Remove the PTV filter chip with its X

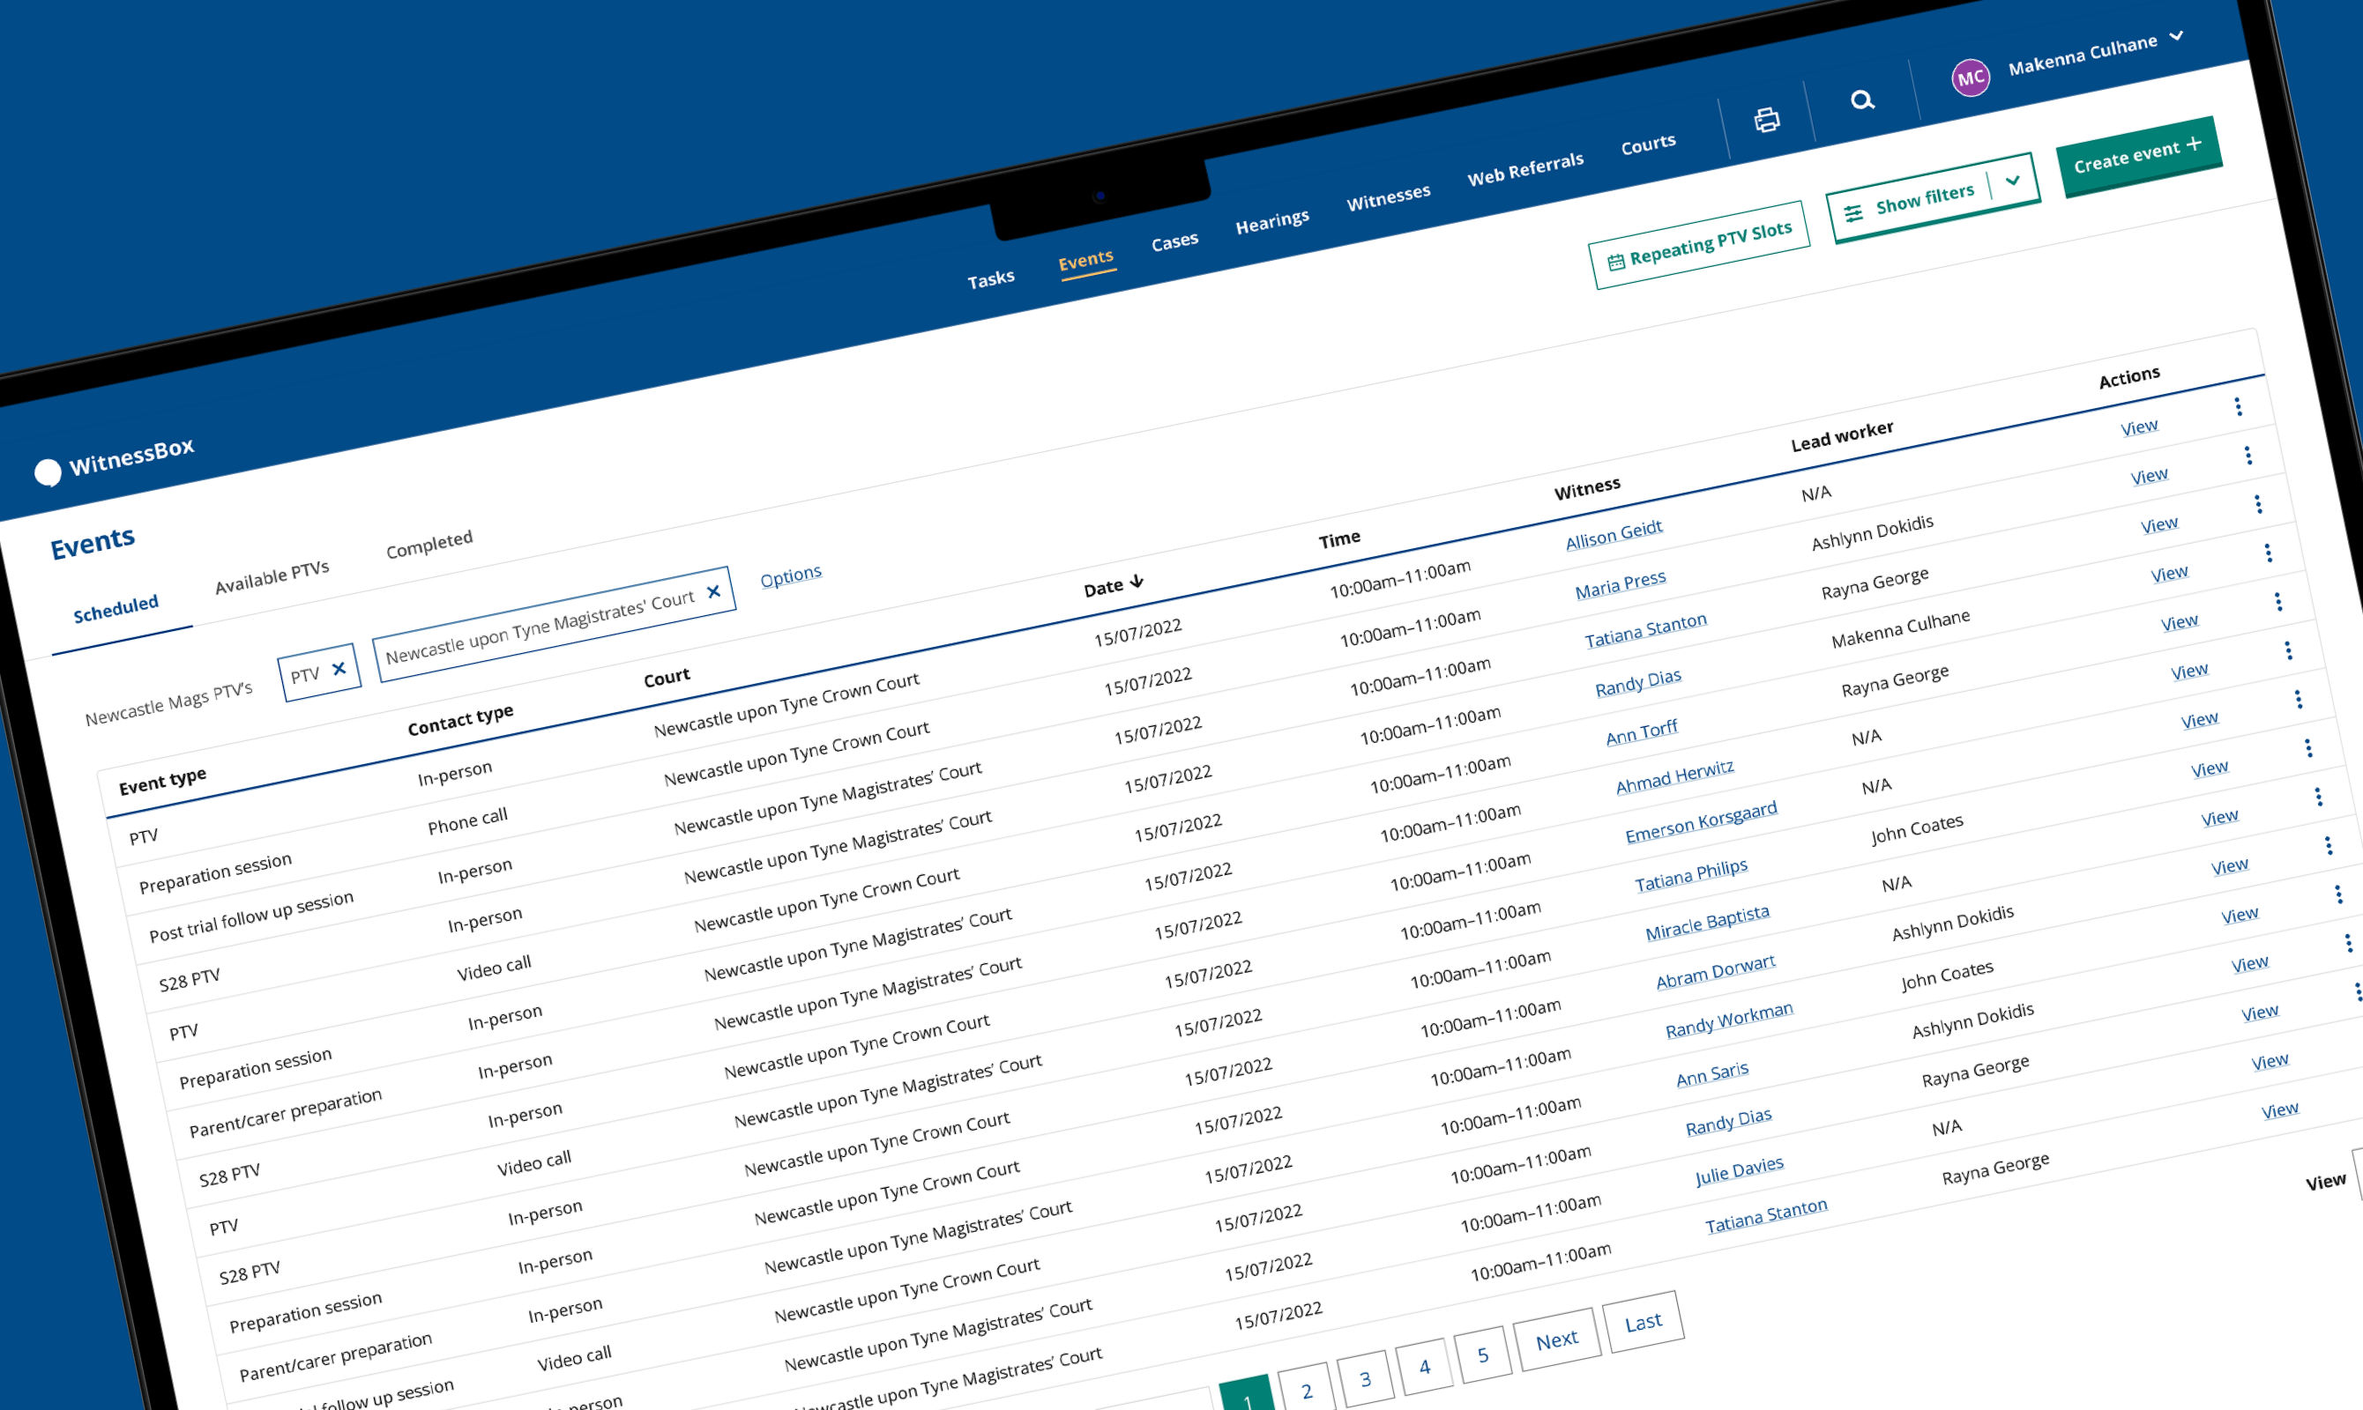point(339,669)
